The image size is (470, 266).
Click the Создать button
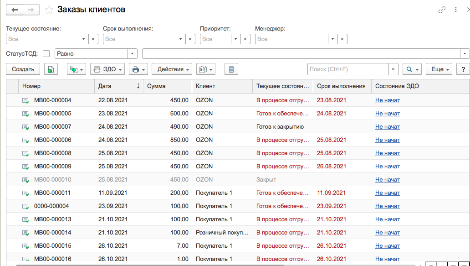click(23, 69)
